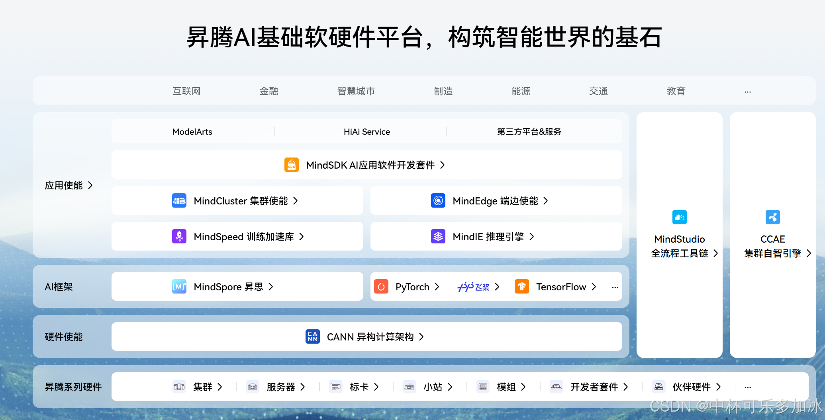825x420 pixels.
Task: Click the MindStudio 全流程工具链 icon
Action: point(679,217)
